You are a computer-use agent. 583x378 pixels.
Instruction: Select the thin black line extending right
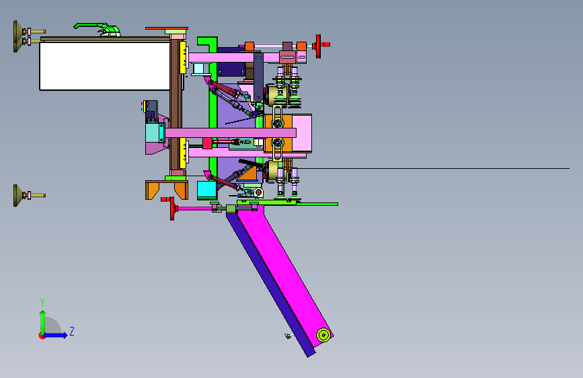click(434, 169)
